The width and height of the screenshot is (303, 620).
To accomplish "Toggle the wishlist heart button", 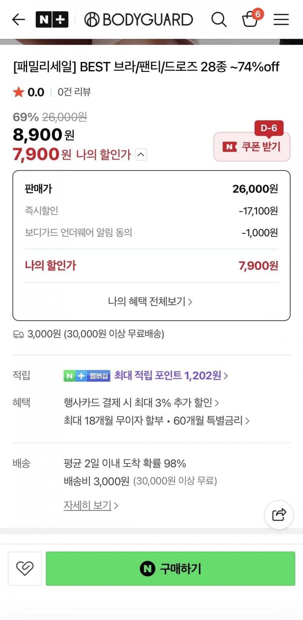I will 25,568.
